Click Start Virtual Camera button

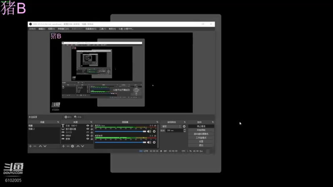[201, 134]
